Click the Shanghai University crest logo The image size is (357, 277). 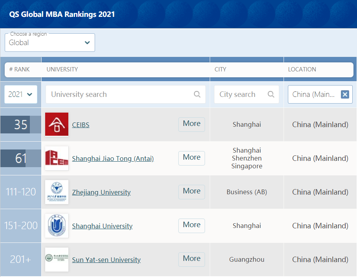(x=57, y=226)
